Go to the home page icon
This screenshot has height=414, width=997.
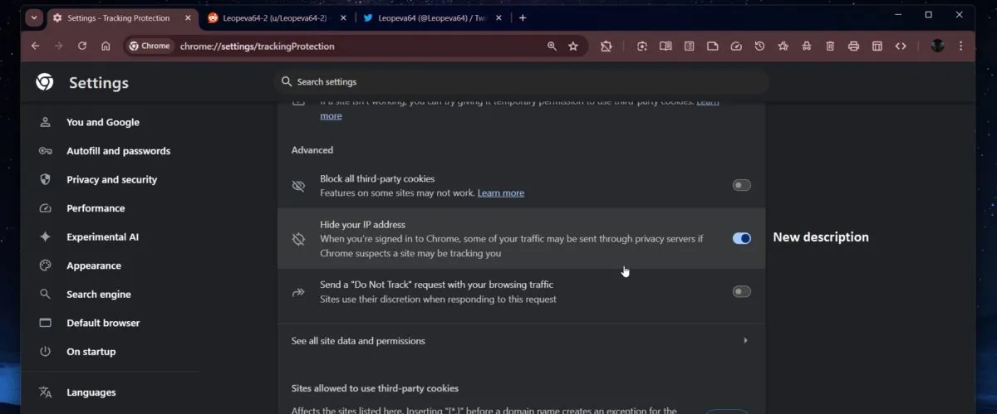tap(106, 46)
